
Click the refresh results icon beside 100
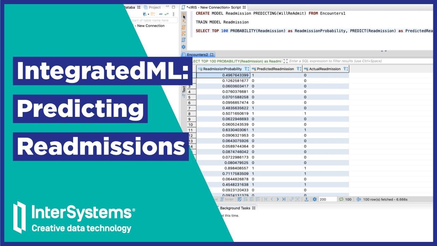click(341, 199)
